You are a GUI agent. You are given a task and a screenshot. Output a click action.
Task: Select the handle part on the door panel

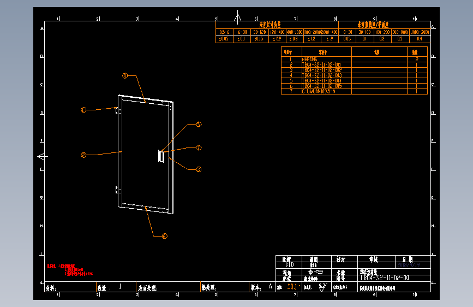pos(161,157)
